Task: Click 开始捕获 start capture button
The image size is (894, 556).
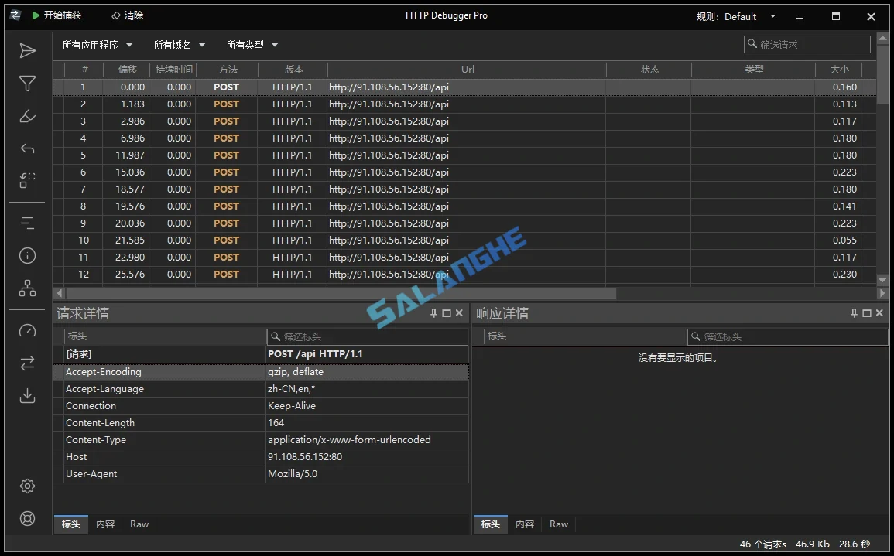Action: (57, 16)
